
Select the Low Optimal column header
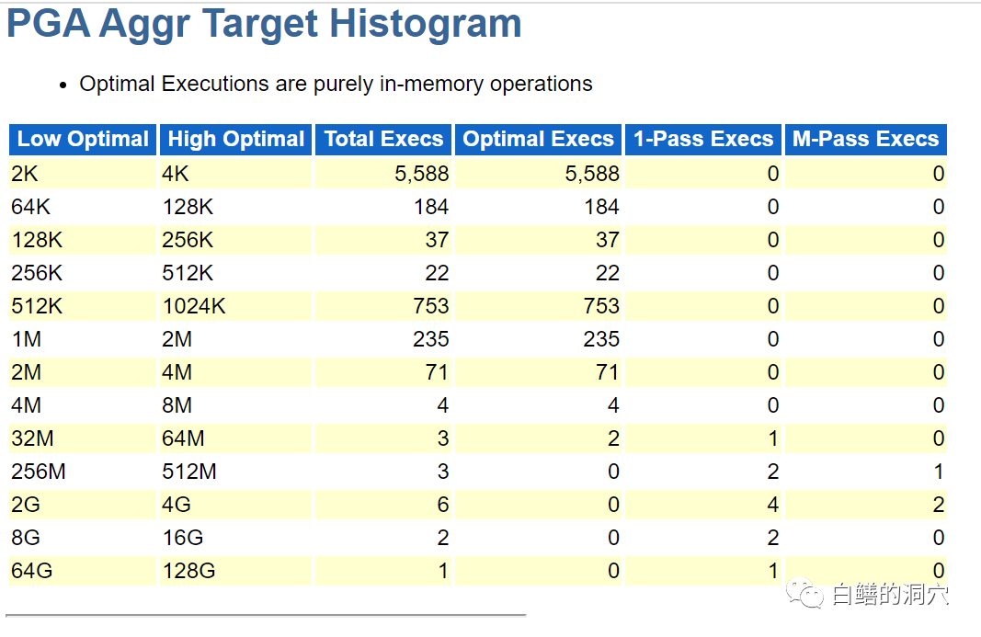83,140
